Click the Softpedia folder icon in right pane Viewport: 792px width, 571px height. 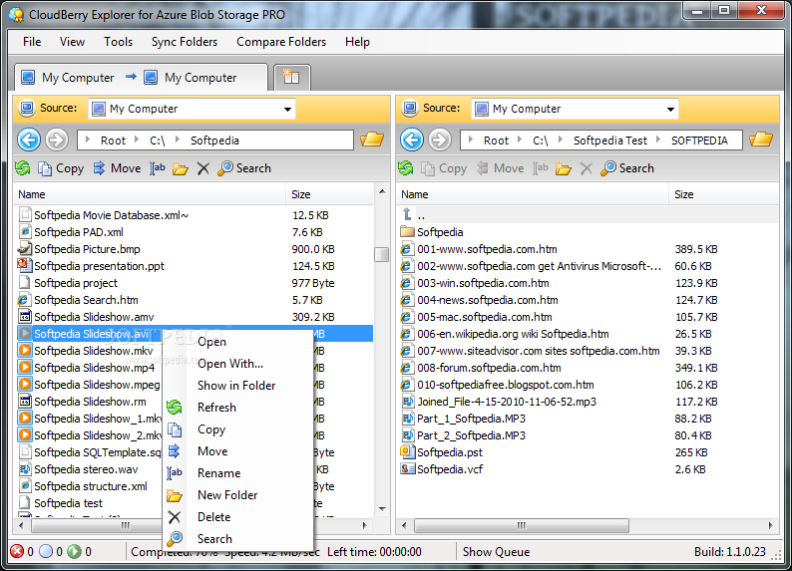pyautogui.click(x=407, y=232)
